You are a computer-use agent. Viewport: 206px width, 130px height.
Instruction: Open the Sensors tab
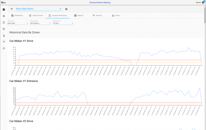(x=97, y=15)
